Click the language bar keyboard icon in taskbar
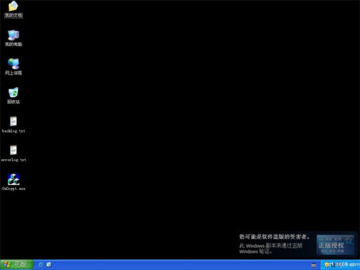This screenshot has height=270, width=360. point(313,265)
